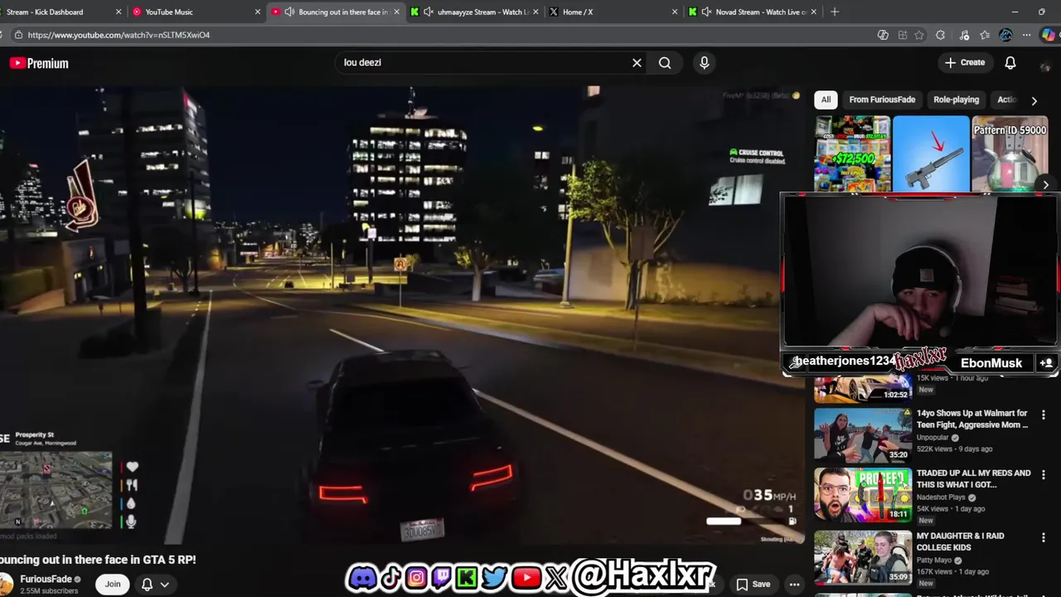
Task: Open the YouTube notifications bell
Action: pos(1010,63)
